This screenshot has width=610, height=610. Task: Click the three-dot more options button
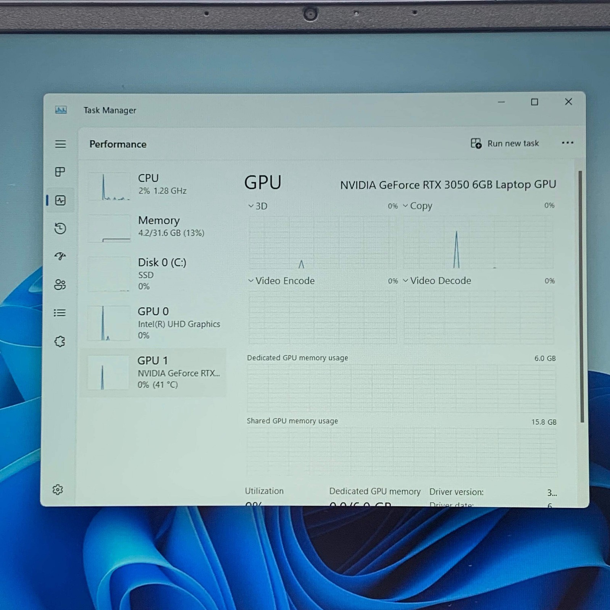(567, 143)
